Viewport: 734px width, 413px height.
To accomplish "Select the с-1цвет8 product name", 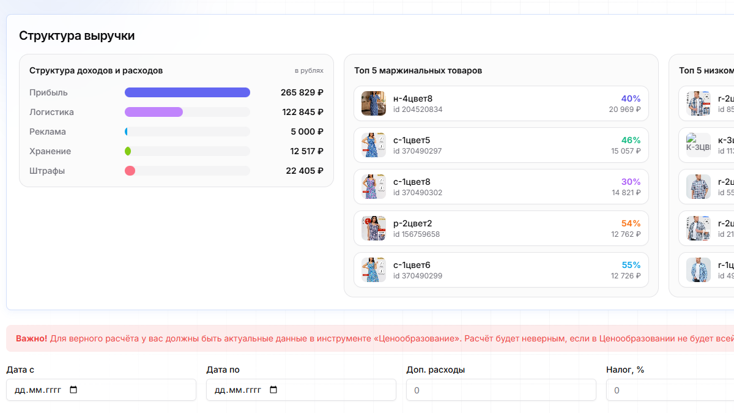I will [x=412, y=182].
